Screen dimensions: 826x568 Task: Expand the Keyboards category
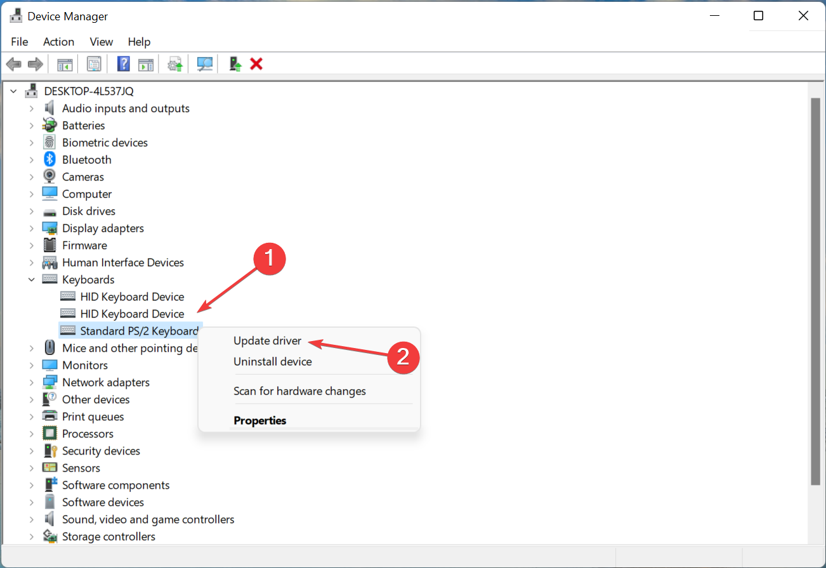click(x=32, y=279)
